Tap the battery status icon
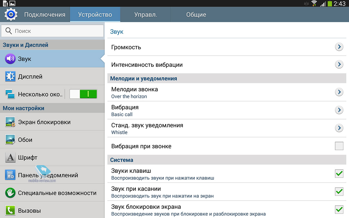349x218 pixels. pyautogui.click(x=330, y=4)
